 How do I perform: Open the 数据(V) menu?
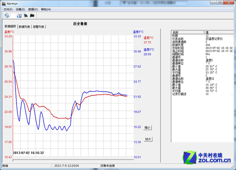coord(33,9)
